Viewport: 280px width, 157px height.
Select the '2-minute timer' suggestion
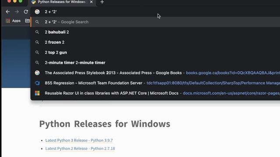point(155,62)
